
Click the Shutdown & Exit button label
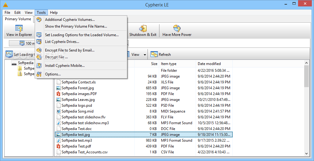coord(143,35)
